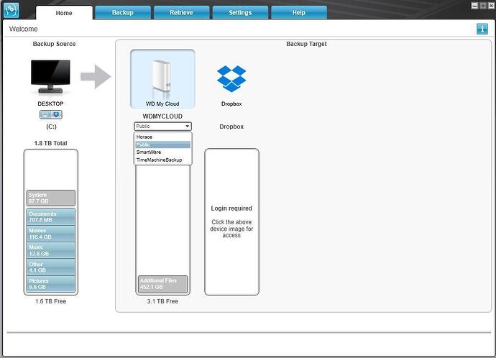
Task: Open the info icon next to Welcome
Action: click(482, 29)
